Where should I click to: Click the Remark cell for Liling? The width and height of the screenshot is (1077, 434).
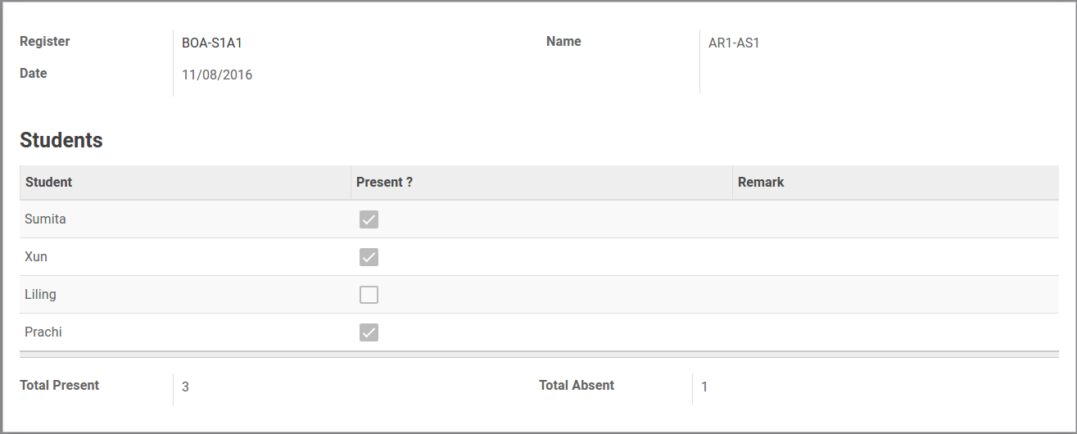894,295
